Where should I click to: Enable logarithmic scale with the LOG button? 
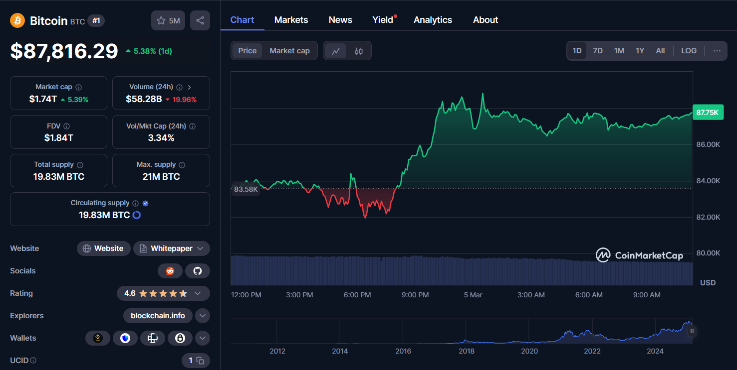(x=689, y=50)
